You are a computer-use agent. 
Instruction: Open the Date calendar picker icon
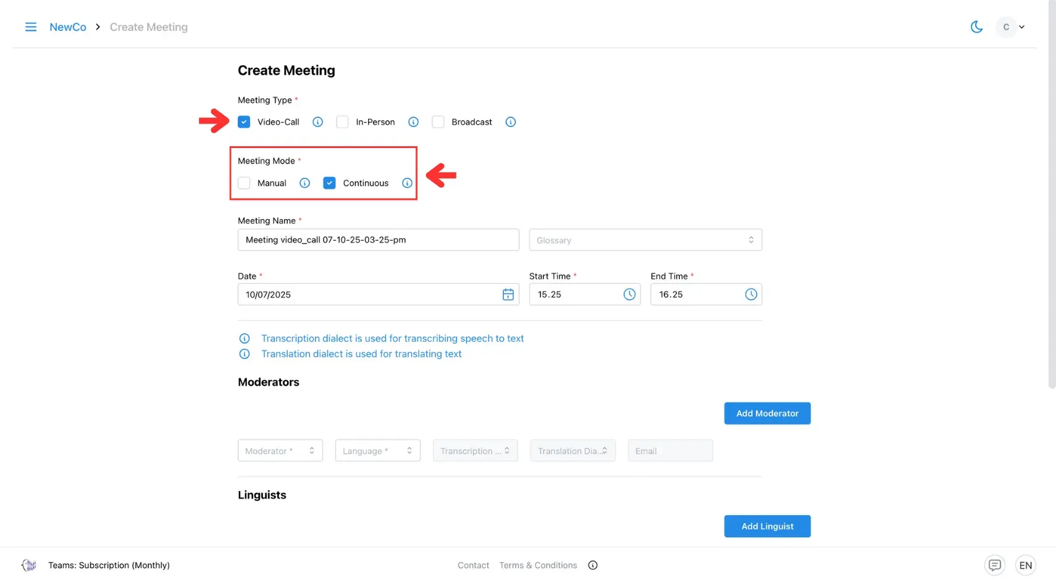[508, 295]
